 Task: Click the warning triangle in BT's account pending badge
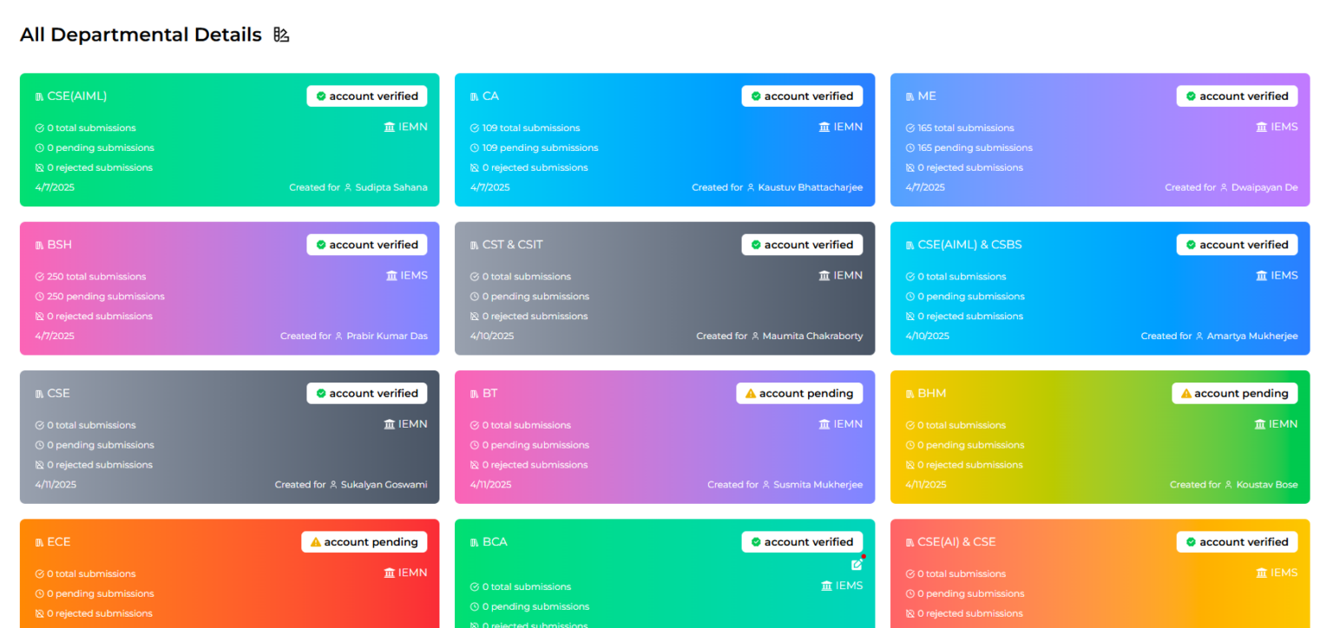(751, 394)
